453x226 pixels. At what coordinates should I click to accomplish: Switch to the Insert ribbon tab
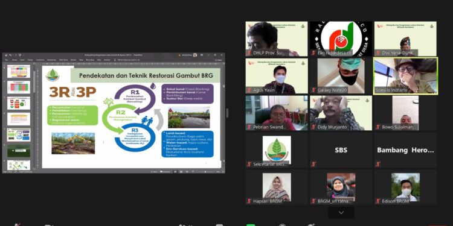pos(22,60)
